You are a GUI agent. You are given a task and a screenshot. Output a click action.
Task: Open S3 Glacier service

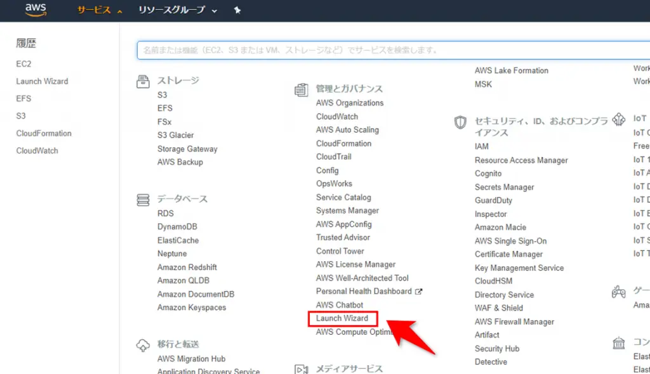[175, 135]
